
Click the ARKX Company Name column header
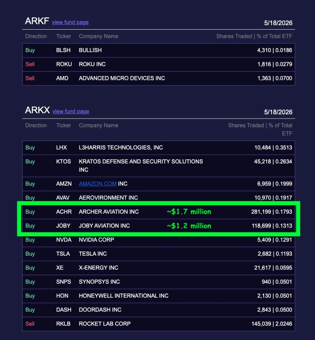coord(99,125)
